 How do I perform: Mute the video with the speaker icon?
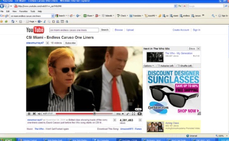(x=40, y=114)
